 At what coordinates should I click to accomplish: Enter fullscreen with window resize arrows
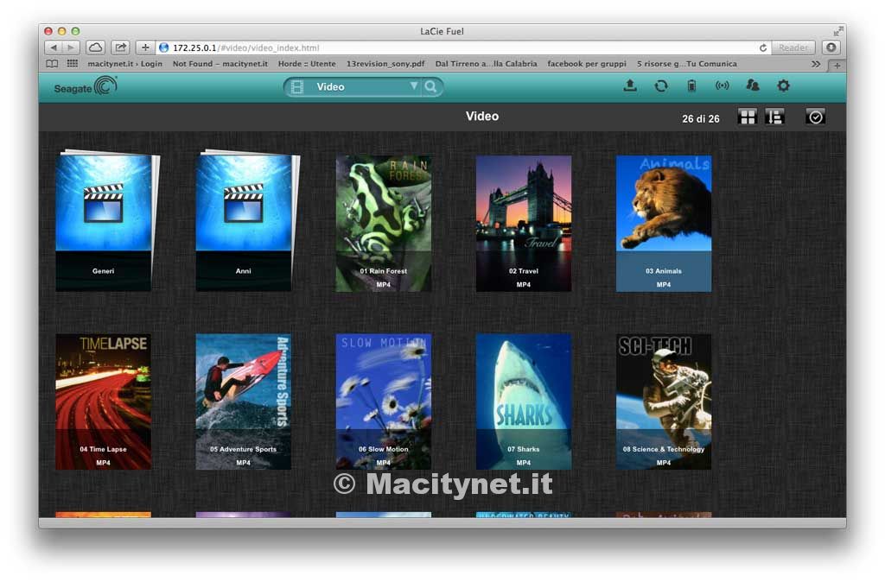tap(838, 32)
